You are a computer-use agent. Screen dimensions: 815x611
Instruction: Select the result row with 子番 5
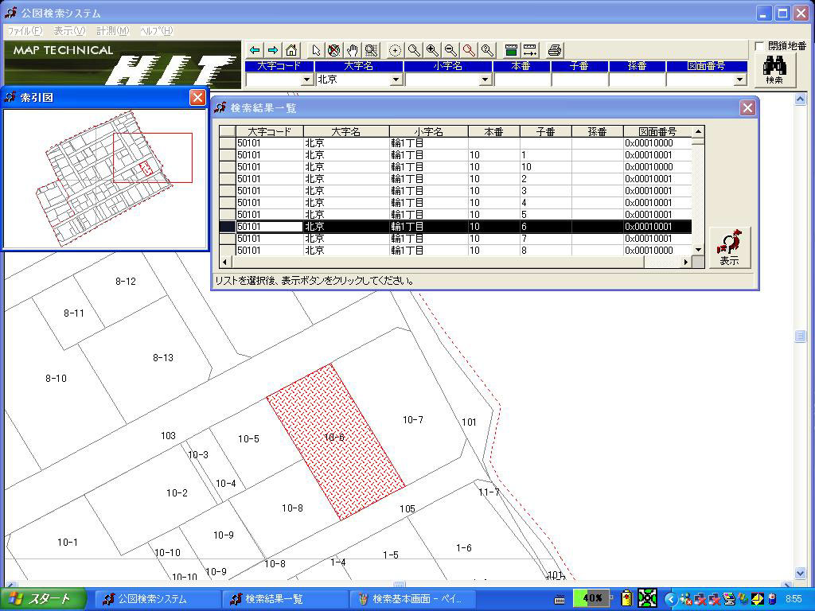point(455,215)
